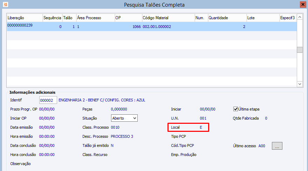This screenshot has width=308, height=171.
Task: Click the Identif input field 000002
Action: 48,100
